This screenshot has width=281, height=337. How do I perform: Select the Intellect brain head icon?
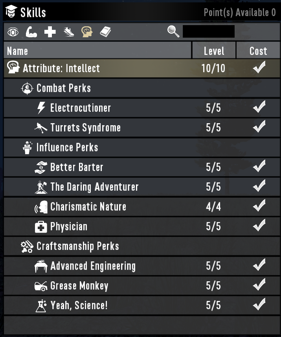coord(87,32)
